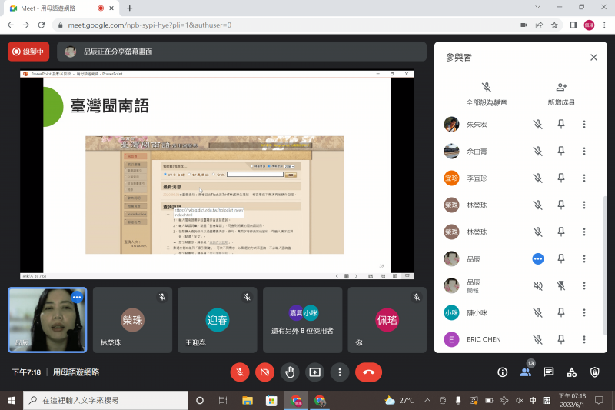615x410 pixels.
Task: Click 新增成員 add people button
Action: pos(561,94)
